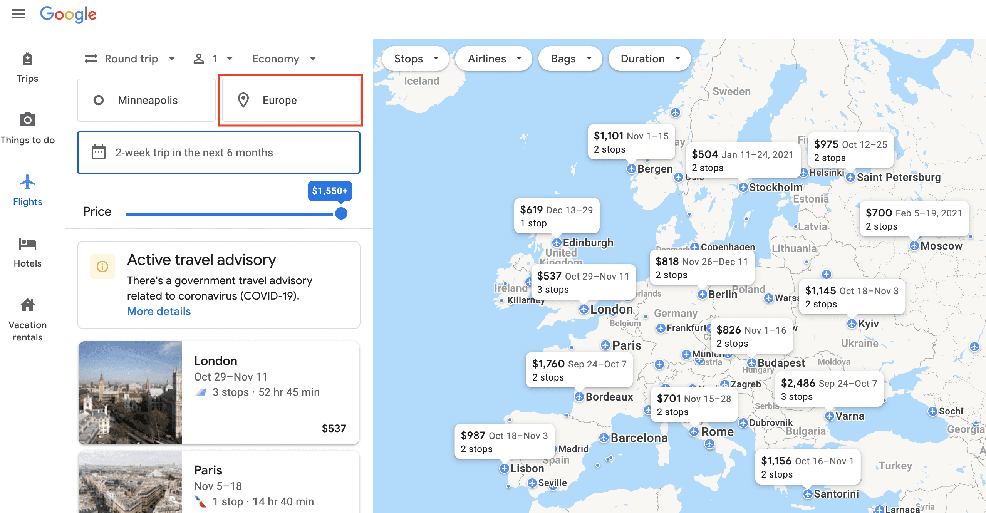Click the Price slider handle
The width and height of the screenshot is (986, 513).
click(341, 213)
